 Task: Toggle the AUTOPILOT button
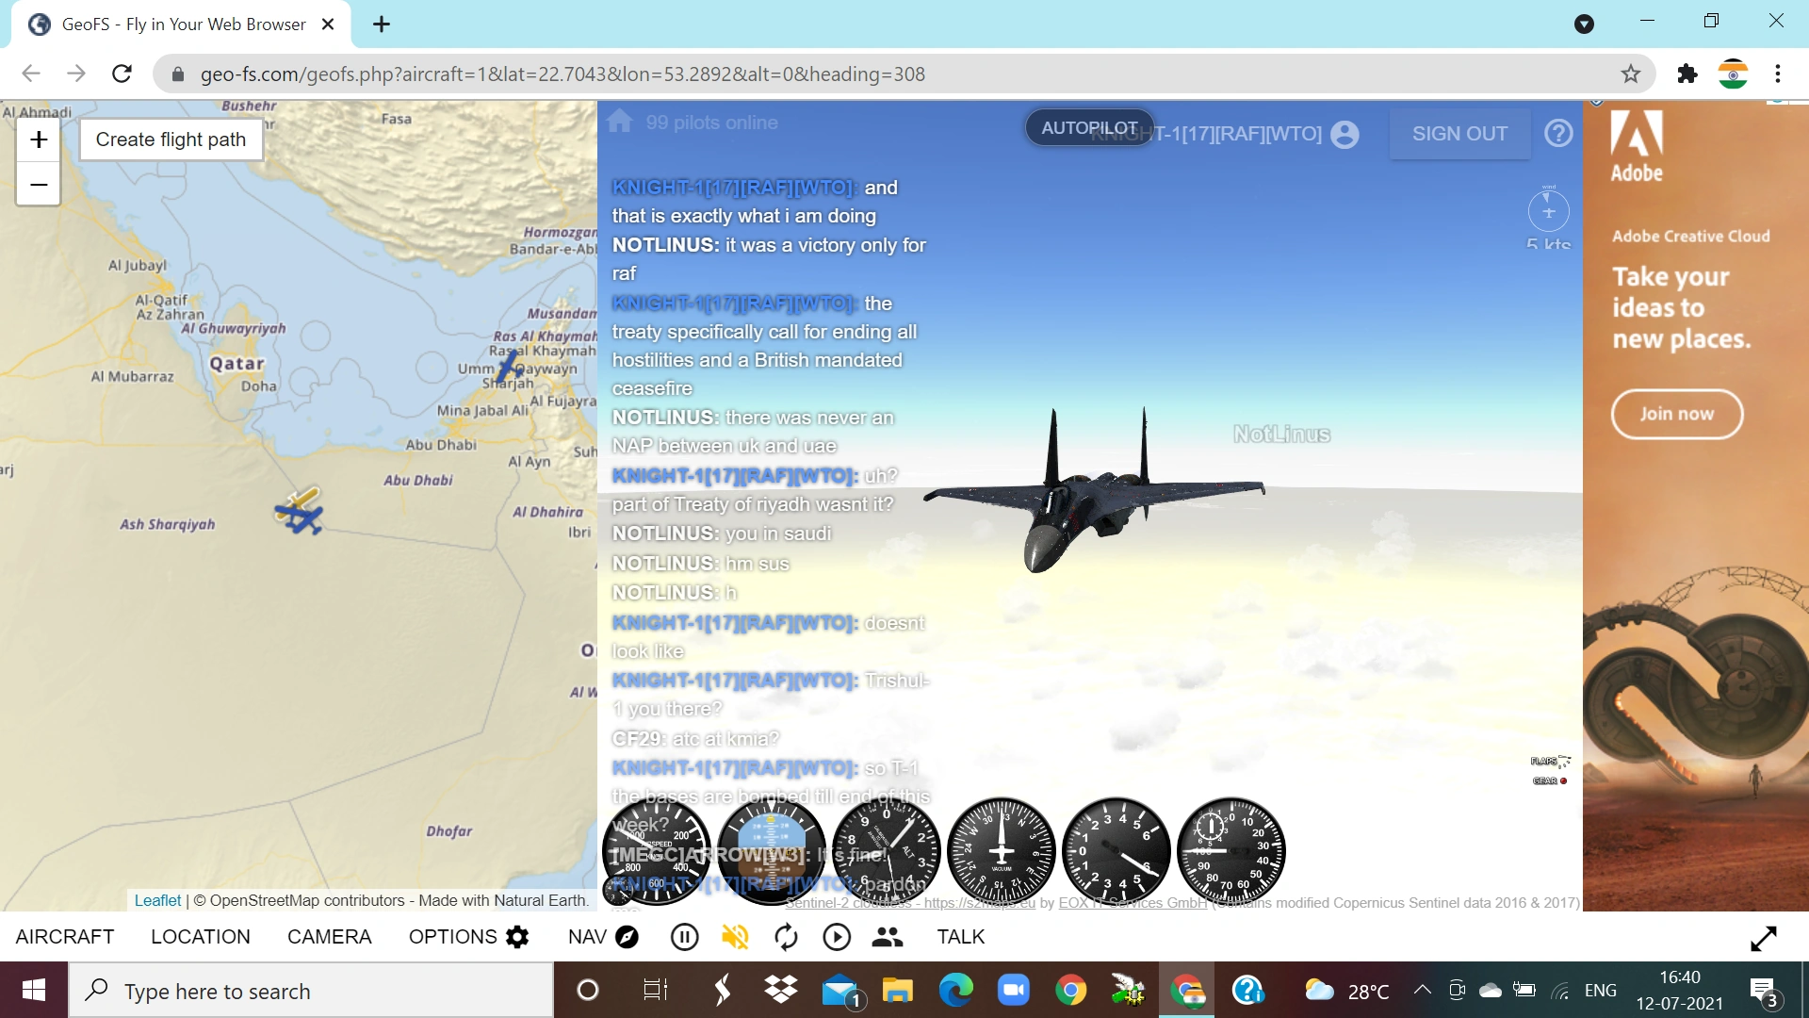point(1088,127)
